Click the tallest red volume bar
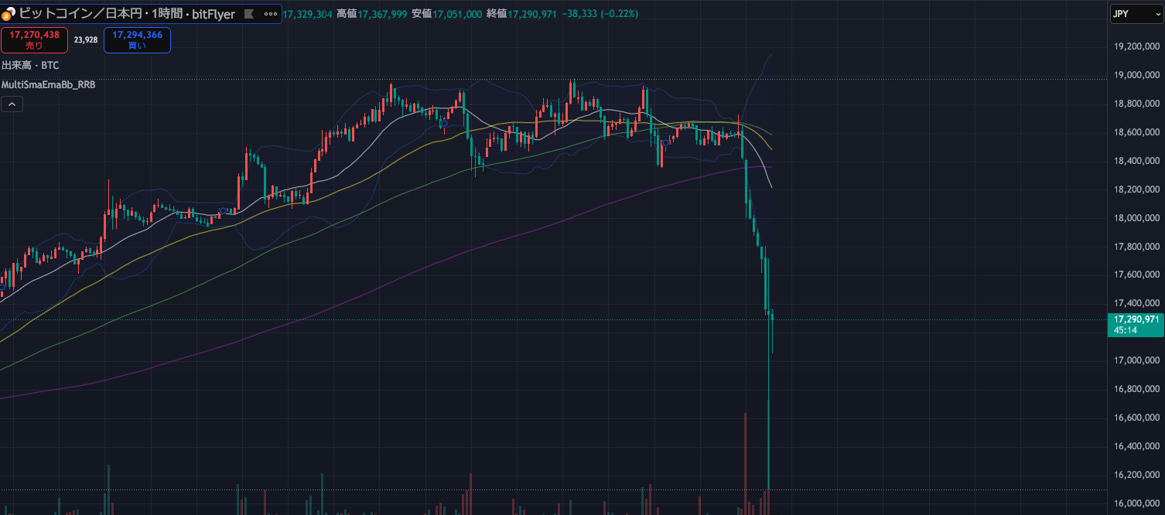Screen dimensions: 1165x515 [x=768, y=456]
